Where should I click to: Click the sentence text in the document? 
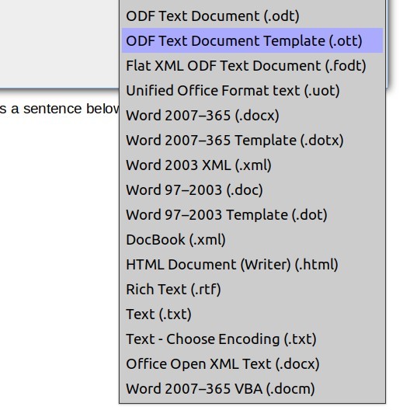[59, 109]
